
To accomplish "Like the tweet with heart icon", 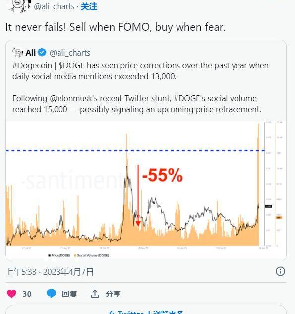I will [x=11, y=294].
